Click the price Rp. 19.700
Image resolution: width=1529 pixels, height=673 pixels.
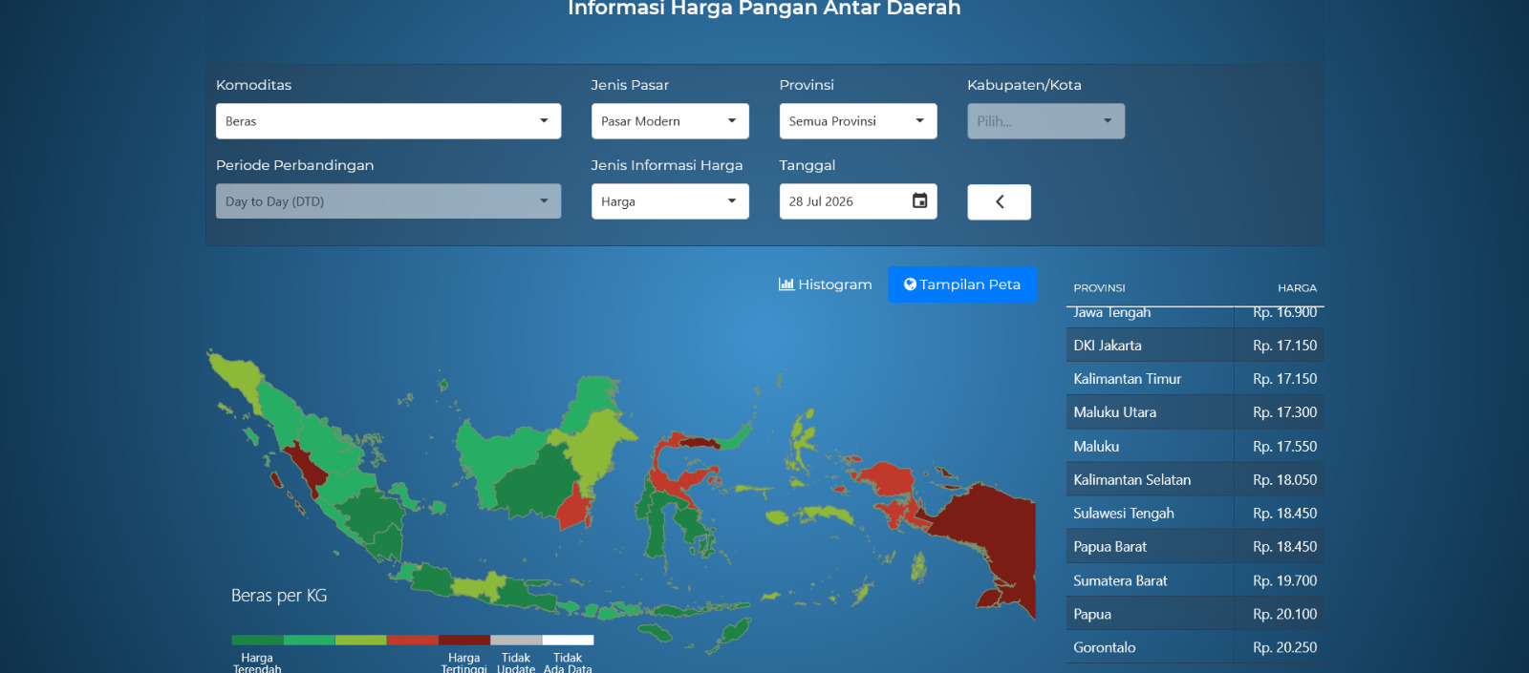pyautogui.click(x=1284, y=580)
